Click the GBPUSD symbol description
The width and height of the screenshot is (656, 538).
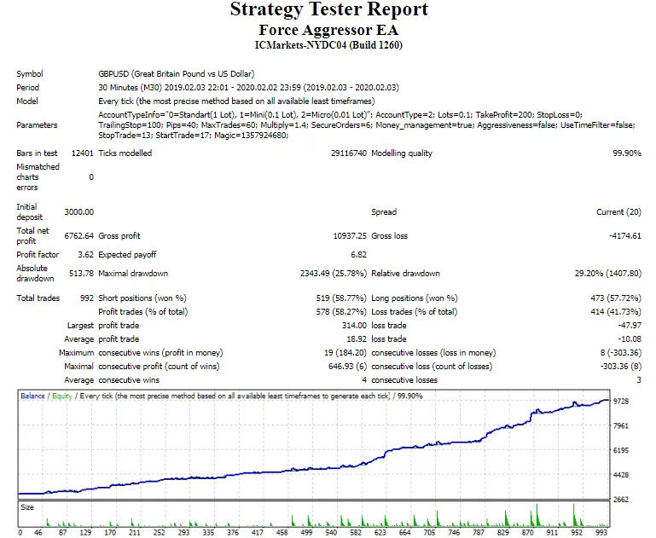(x=176, y=74)
